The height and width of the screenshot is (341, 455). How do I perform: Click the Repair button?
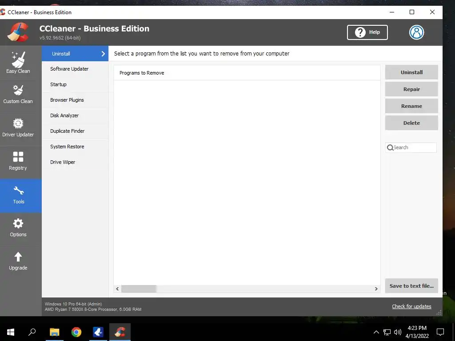point(411,89)
